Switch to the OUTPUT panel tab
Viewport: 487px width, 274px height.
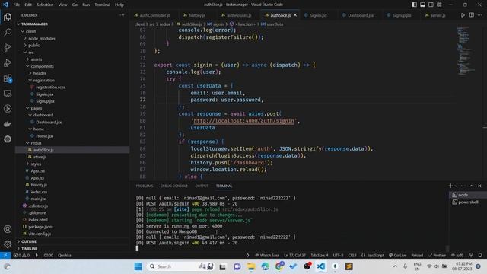(202, 186)
